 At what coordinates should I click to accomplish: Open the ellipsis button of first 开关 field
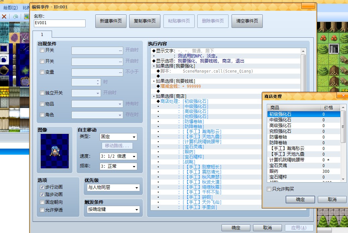[120, 51]
